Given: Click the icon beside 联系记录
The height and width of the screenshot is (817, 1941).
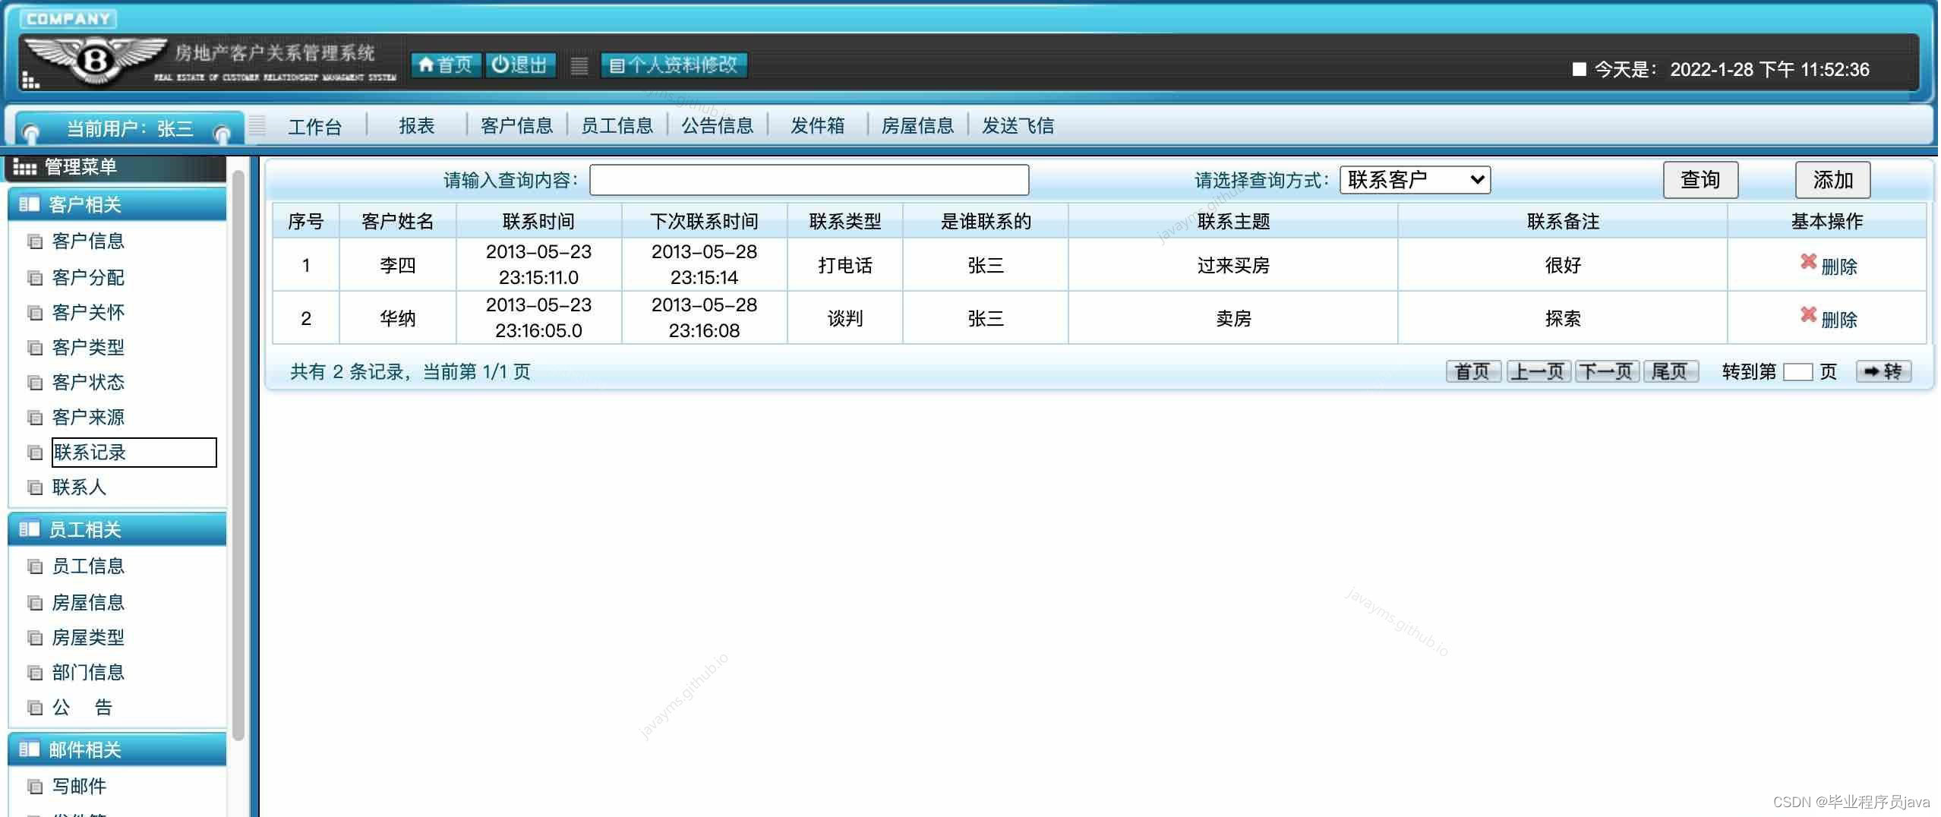Looking at the screenshot, I should (x=35, y=453).
